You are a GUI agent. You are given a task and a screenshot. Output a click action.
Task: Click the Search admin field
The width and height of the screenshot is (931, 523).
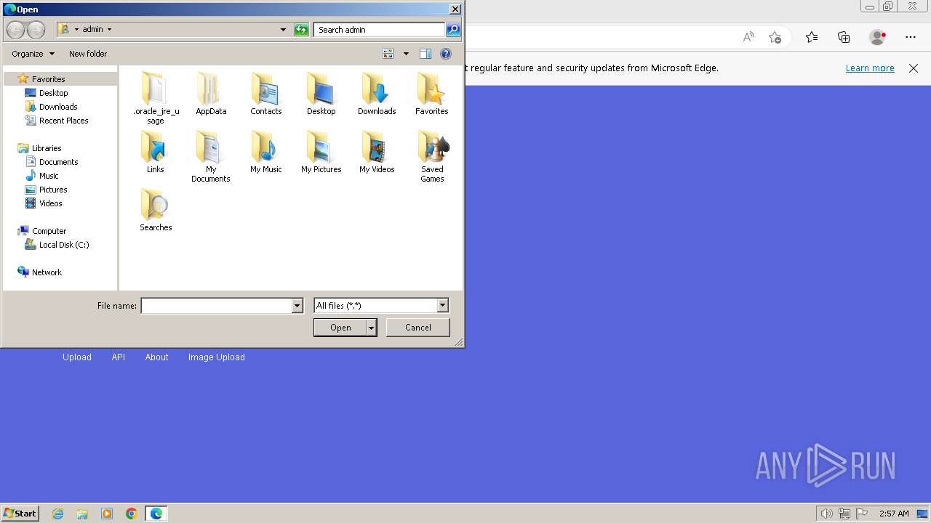tap(380, 30)
